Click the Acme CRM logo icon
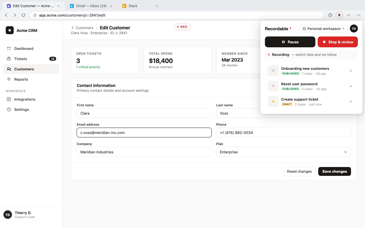The image size is (365, 228). 10,30
